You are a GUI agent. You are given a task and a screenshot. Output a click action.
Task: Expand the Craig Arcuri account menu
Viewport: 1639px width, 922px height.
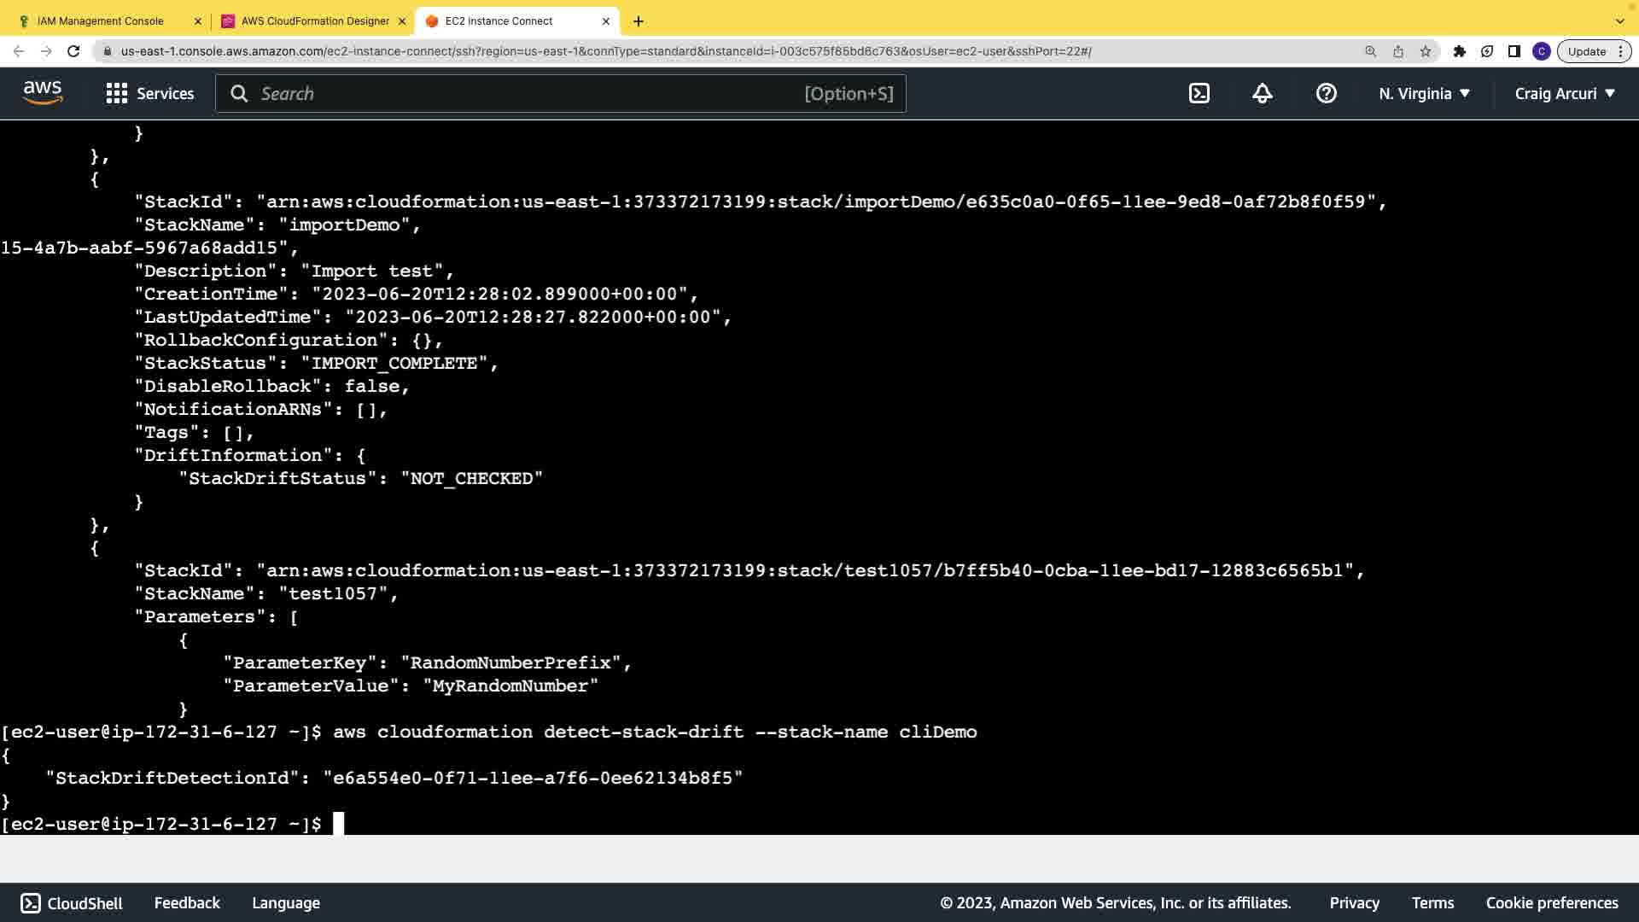(1565, 93)
